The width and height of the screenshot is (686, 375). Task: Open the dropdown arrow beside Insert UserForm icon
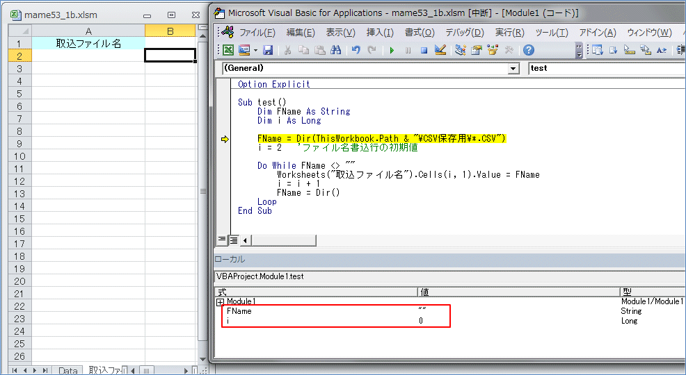pos(255,50)
